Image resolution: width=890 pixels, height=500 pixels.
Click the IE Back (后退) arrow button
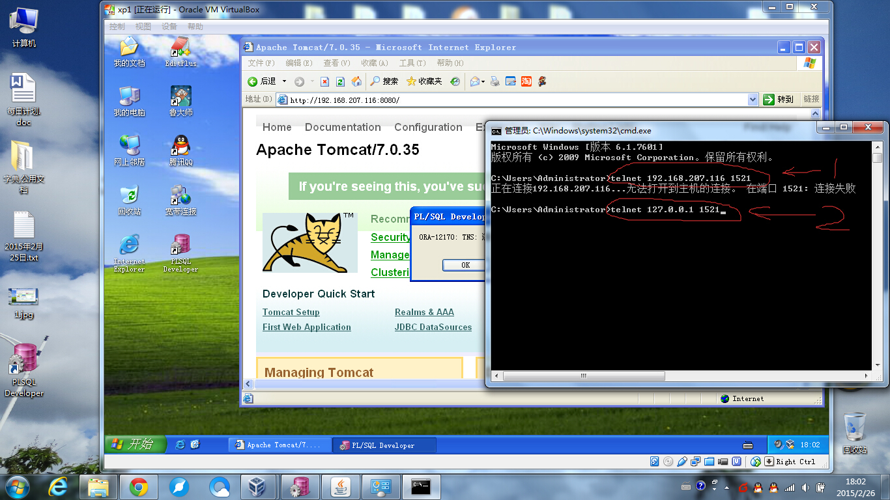tap(253, 81)
